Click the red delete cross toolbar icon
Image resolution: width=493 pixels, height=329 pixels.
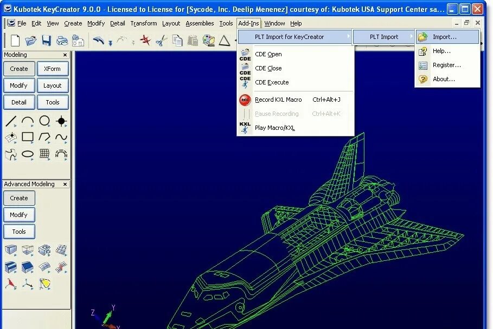tap(145, 41)
